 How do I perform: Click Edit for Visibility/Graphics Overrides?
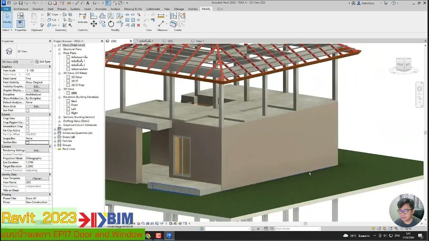pyautogui.click(x=37, y=86)
